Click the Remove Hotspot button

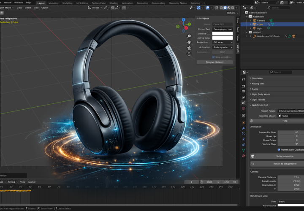point(214,62)
